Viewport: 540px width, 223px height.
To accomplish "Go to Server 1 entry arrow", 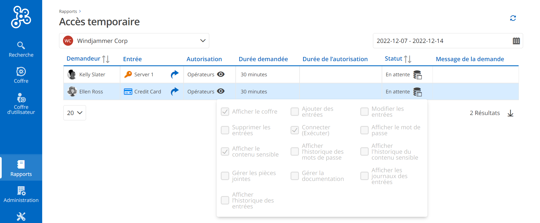I will [175, 74].
